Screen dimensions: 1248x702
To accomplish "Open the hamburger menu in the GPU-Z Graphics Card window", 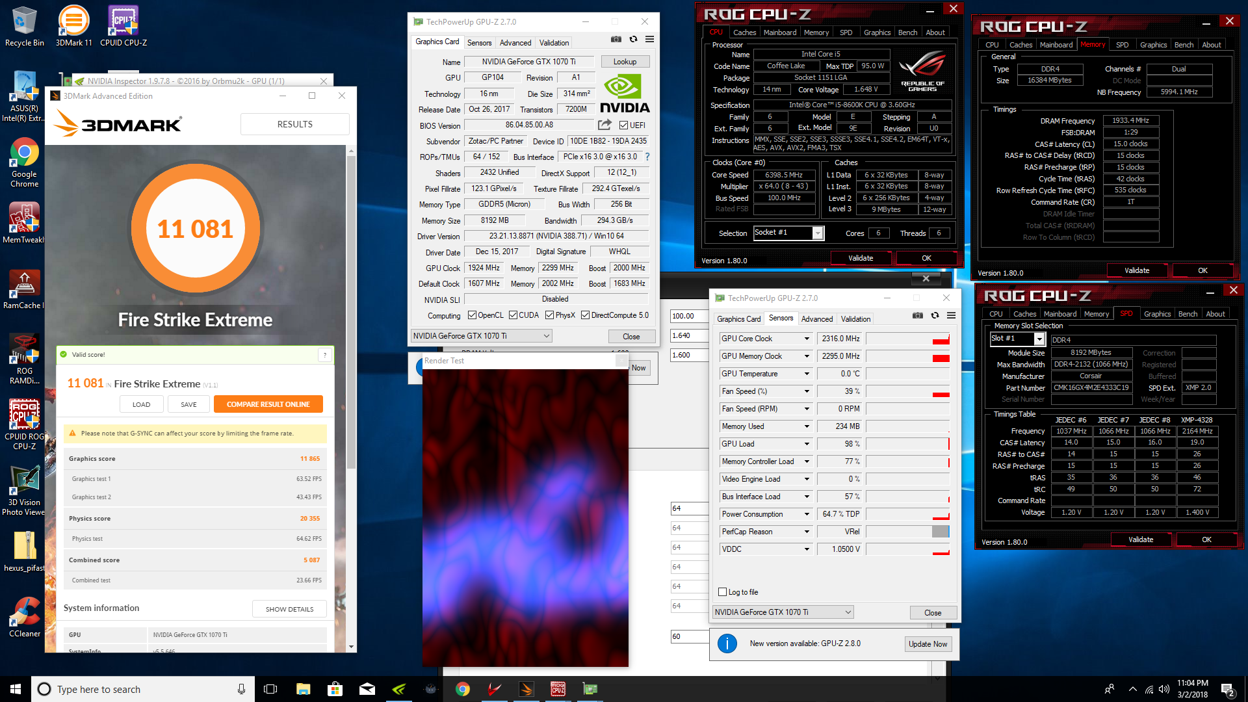I will (649, 40).
